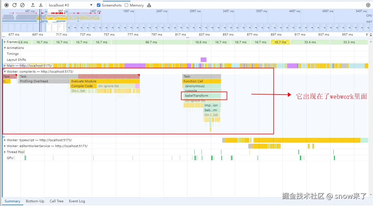373x206 pixels.
Task: Enable the Memory checkbox
Action: coord(126,5)
